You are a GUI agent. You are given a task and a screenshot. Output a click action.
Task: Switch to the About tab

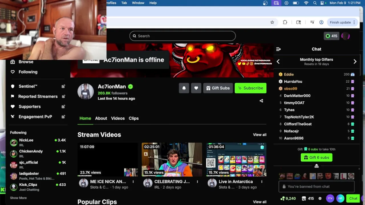101,118
